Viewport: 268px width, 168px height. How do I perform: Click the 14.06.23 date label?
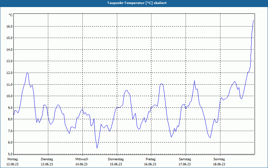81,164
